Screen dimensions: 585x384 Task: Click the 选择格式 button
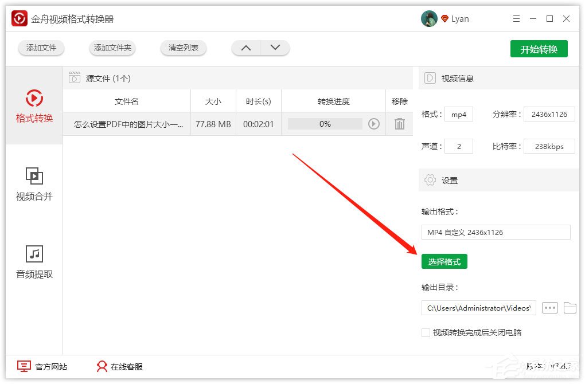pos(444,261)
